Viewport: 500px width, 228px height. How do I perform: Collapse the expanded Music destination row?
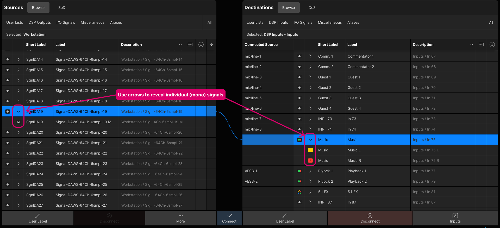310,140
